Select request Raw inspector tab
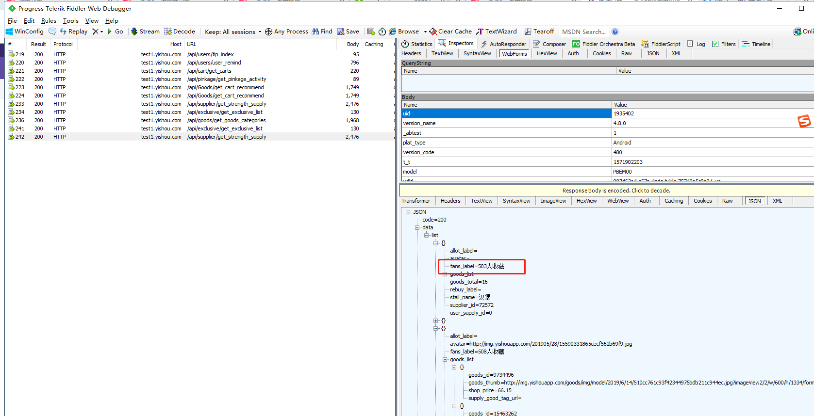The height and width of the screenshot is (416, 814). [627, 54]
